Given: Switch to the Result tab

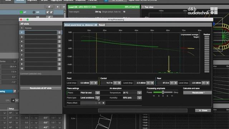Looking at the screenshot, I should point(102,25).
